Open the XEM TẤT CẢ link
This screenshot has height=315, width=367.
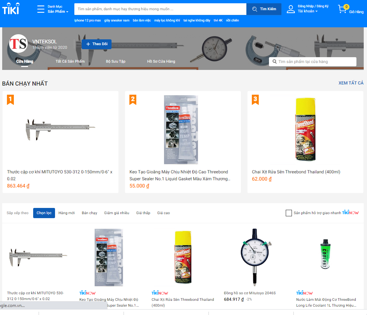click(351, 83)
